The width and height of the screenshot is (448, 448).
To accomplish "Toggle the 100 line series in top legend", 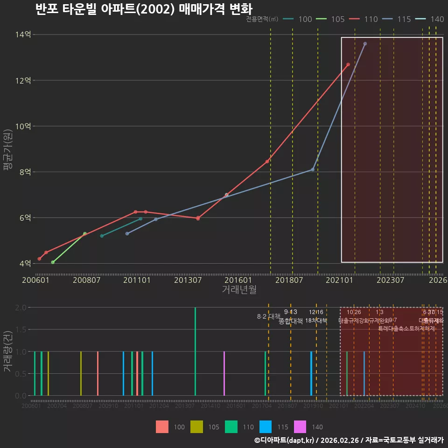I will point(297,19).
